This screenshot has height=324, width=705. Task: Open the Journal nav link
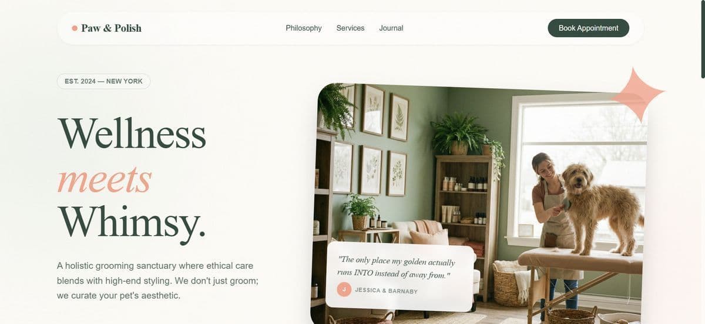[x=391, y=28]
